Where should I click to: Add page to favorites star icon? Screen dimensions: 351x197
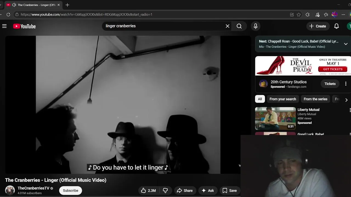[299, 15]
